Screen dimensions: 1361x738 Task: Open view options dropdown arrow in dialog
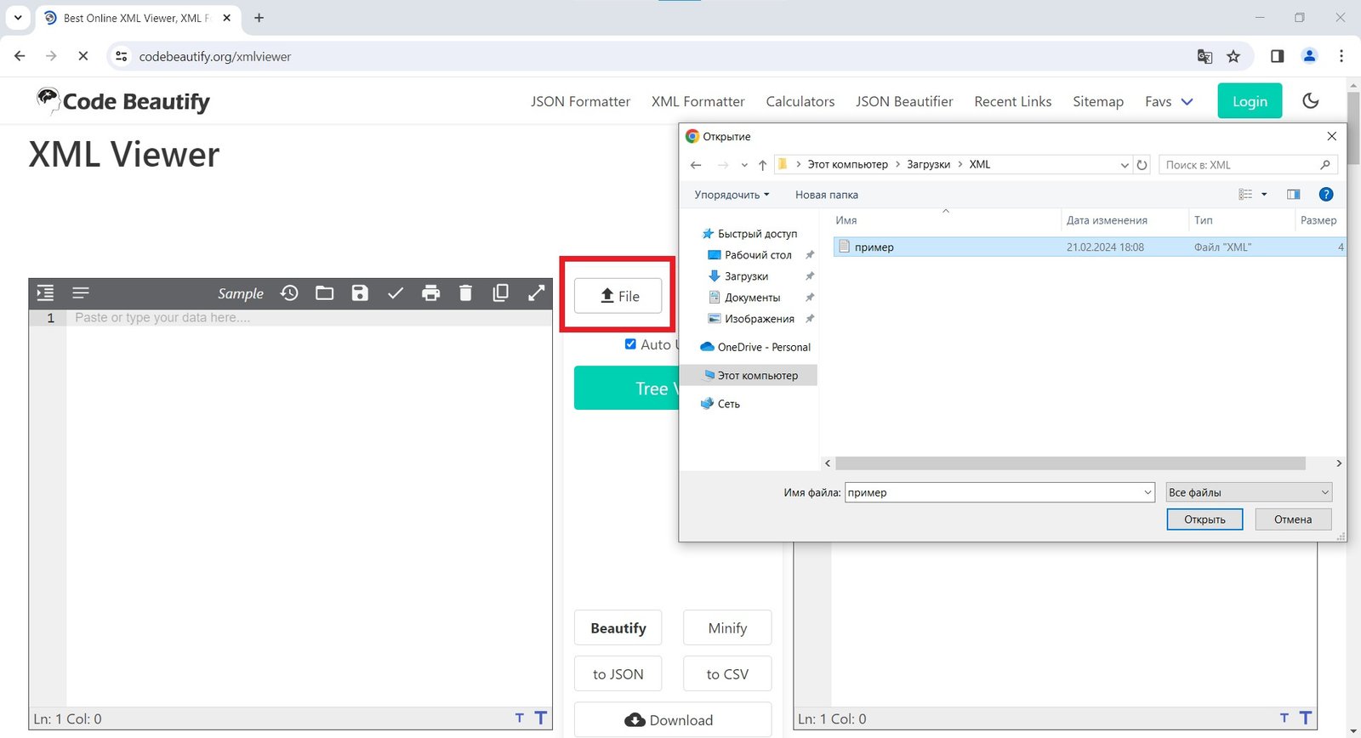click(1264, 195)
